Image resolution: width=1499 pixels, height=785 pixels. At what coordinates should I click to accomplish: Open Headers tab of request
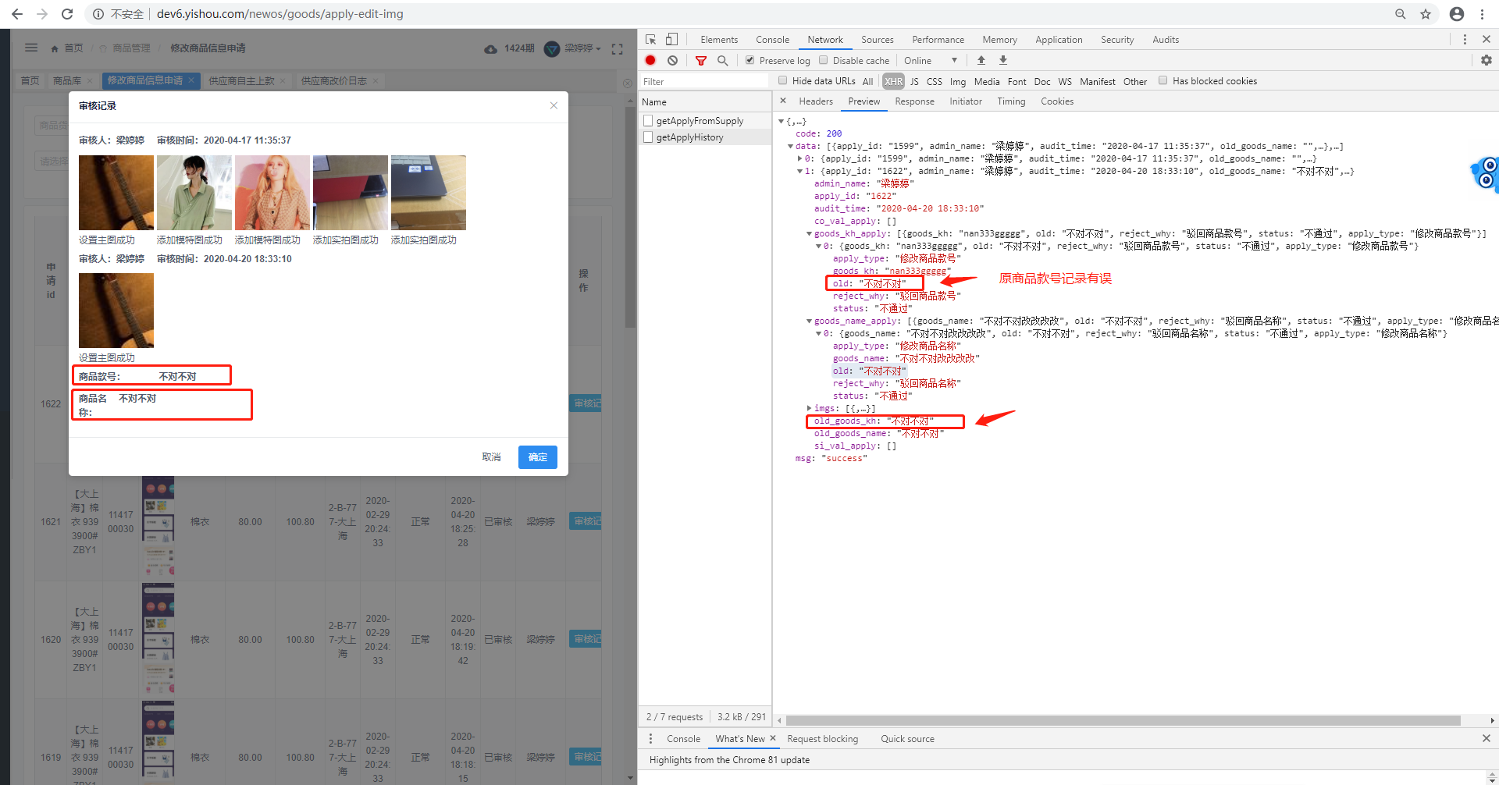coord(816,101)
